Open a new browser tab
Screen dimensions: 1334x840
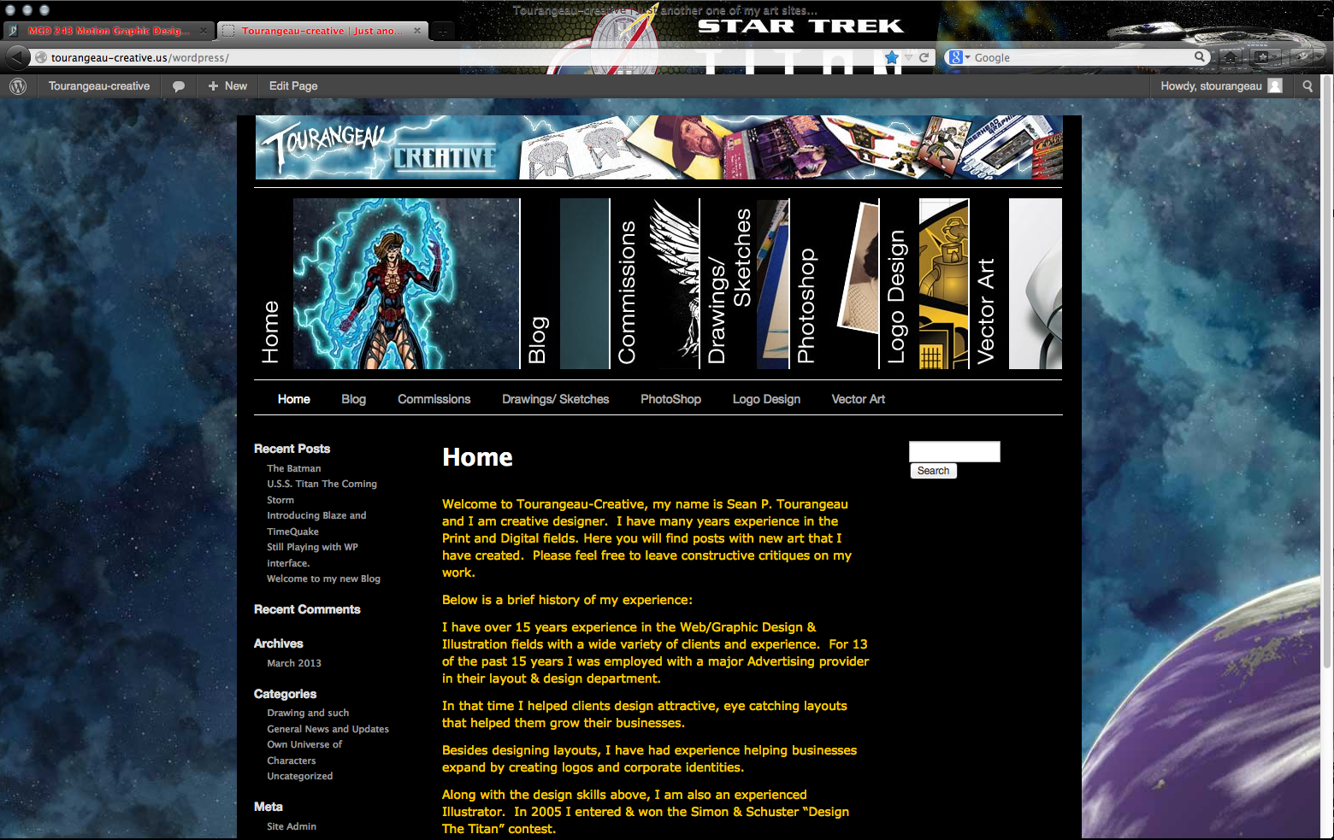click(x=442, y=31)
